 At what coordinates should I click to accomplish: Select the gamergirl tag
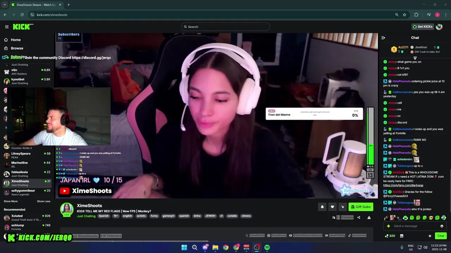coord(168,216)
